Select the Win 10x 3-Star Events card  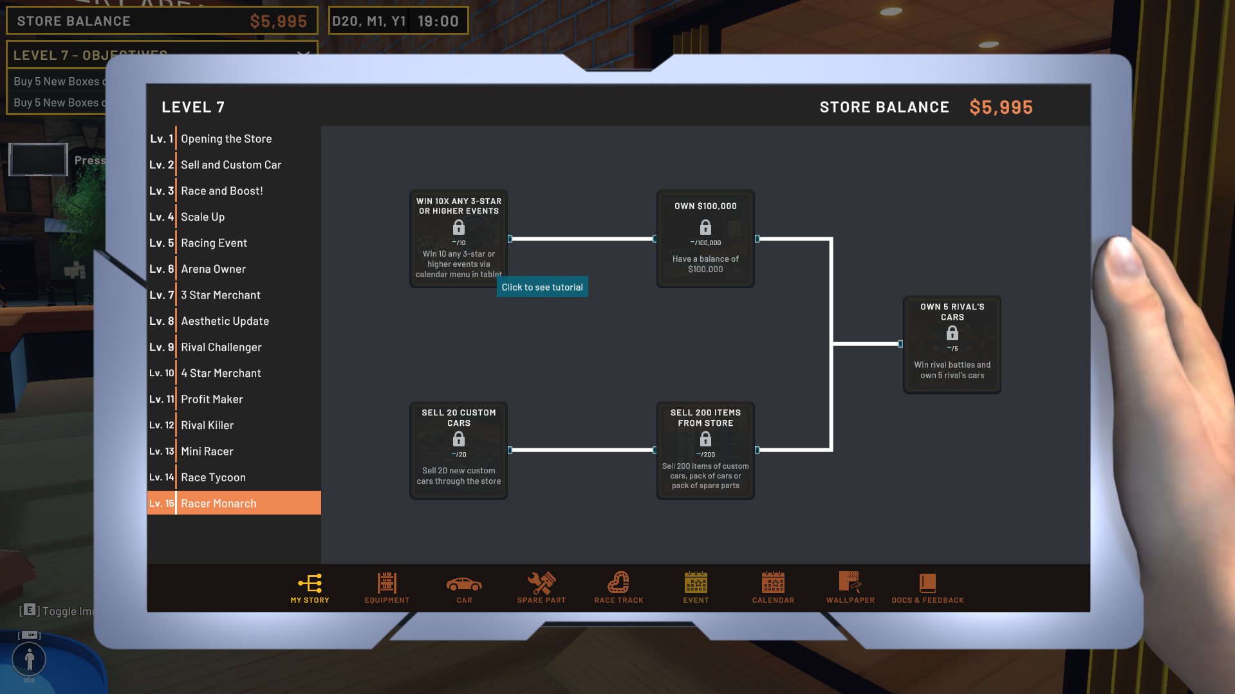click(x=458, y=239)
